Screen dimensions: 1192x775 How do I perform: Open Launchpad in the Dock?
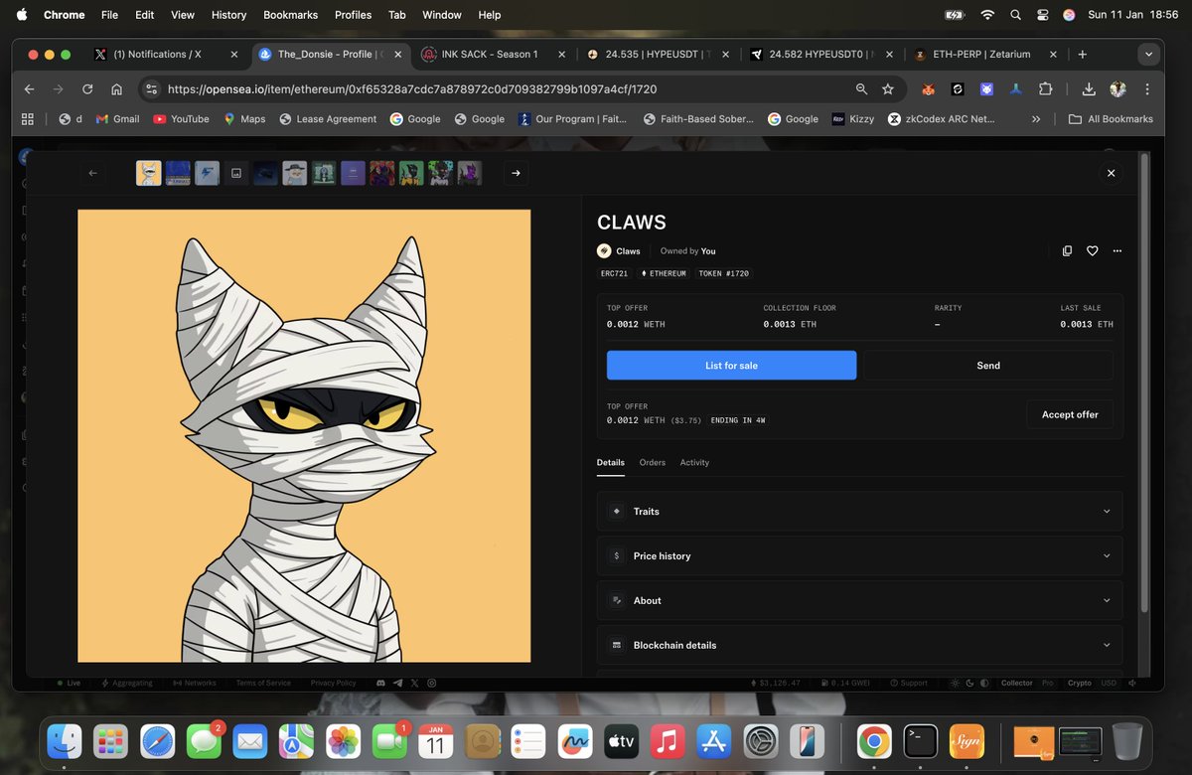111,741
